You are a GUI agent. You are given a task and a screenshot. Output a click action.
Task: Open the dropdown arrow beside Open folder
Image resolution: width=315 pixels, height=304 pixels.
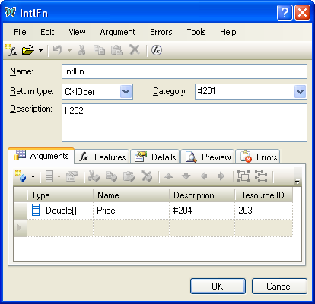tap(40, 50)
